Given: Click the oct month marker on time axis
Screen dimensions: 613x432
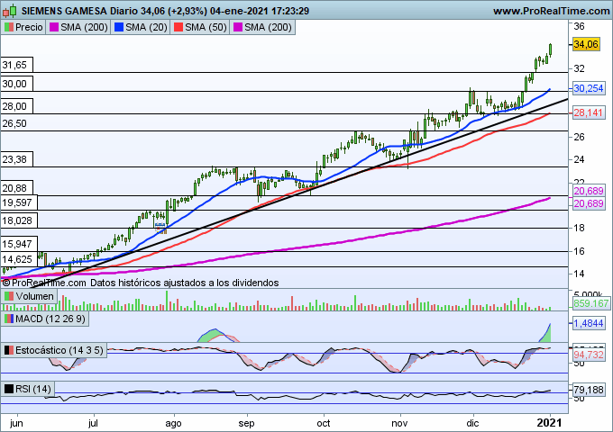Looking at the screenshot, I should (324, 423).
